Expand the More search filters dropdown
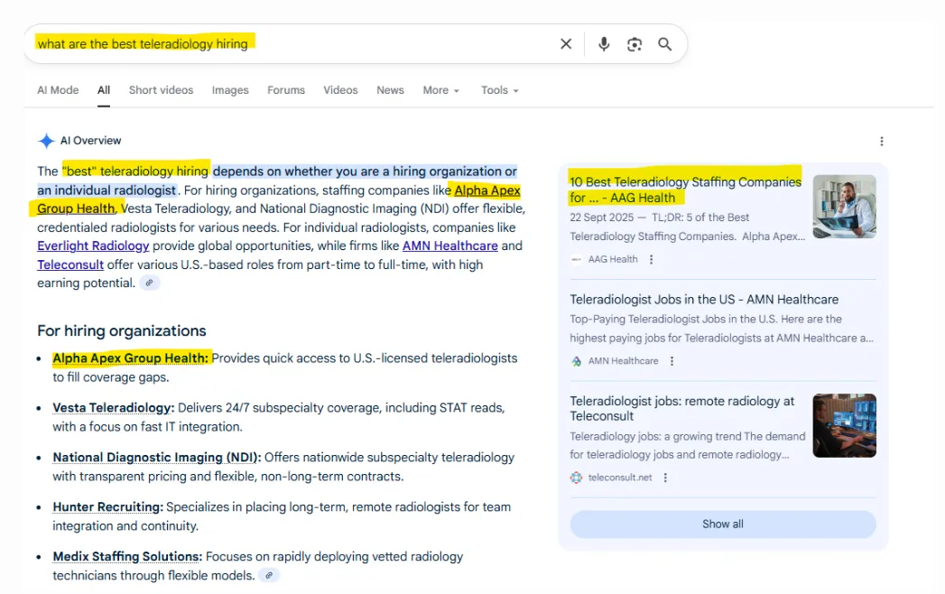945x594 pixels. [x=441, y=90]
